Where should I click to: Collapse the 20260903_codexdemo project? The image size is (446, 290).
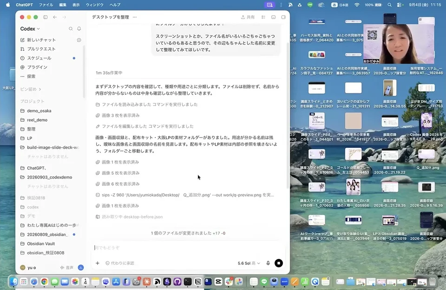50,177
